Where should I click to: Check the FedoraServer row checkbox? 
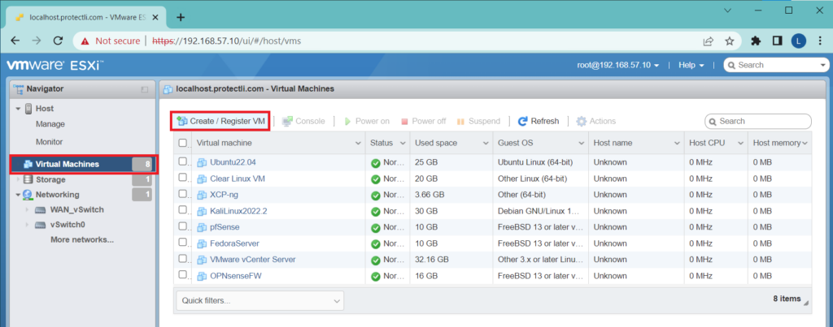(x=183, y=243)
